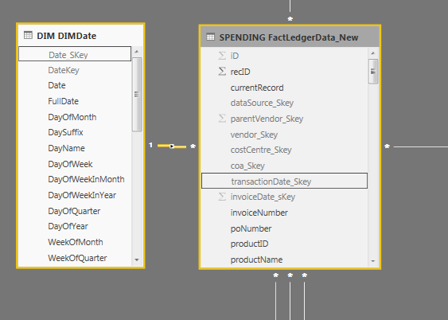Viewport: 448px width, 320px height.
Task: Click the relationship direction arrow between tables
Action: pyautogui.click(x=172, y=146)
